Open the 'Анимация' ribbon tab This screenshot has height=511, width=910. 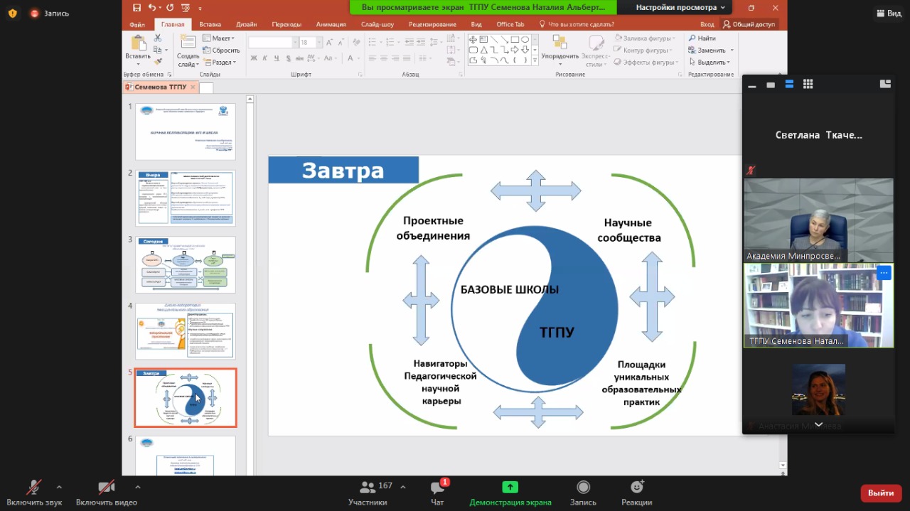pyautogui.click(x=331, y=24)
